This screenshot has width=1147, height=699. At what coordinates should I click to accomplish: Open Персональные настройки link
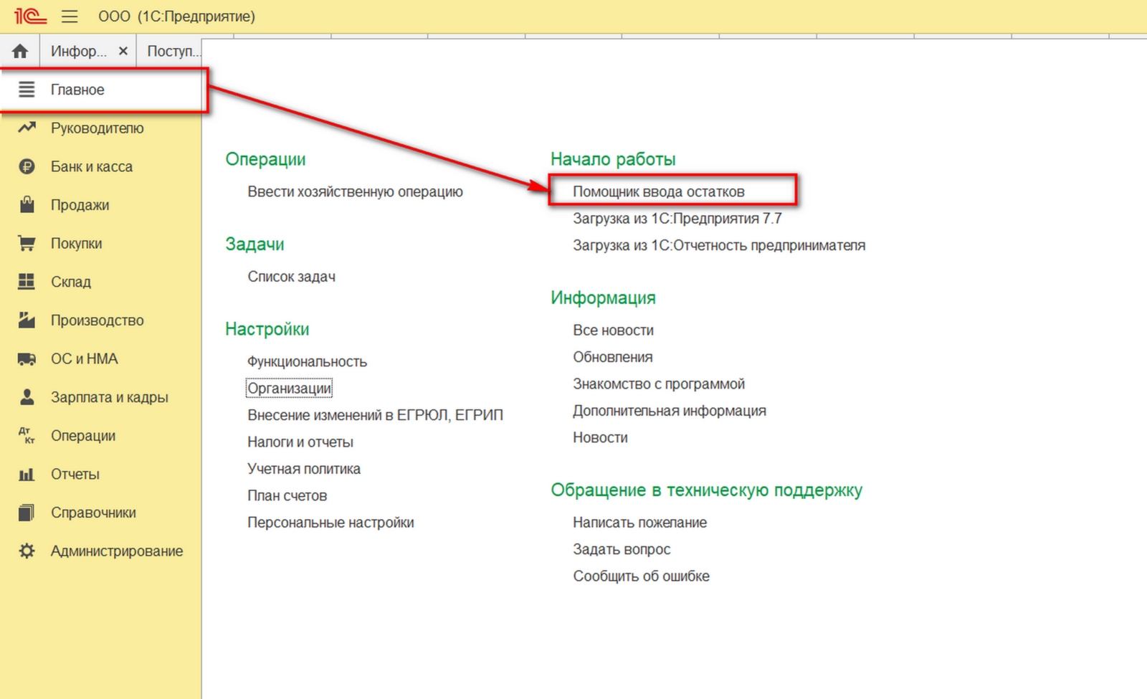331,523
